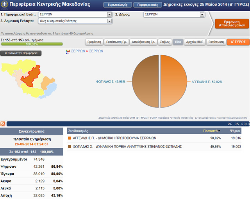The width and height of the screenshot is (250, 200).
Task: Click the colored dots icon beside ΣΕΡΡΩΝ breadcrumb
Action: 68,51
